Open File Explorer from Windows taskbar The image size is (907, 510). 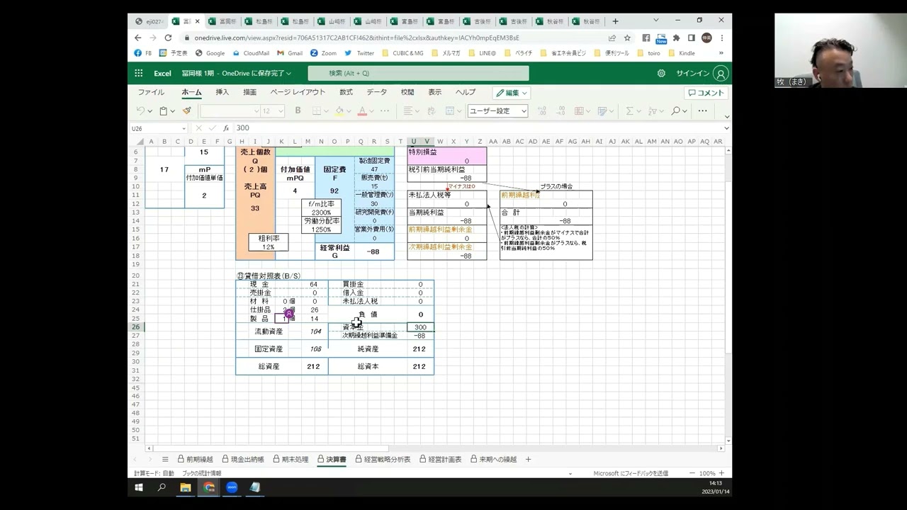tap(186, 487)
